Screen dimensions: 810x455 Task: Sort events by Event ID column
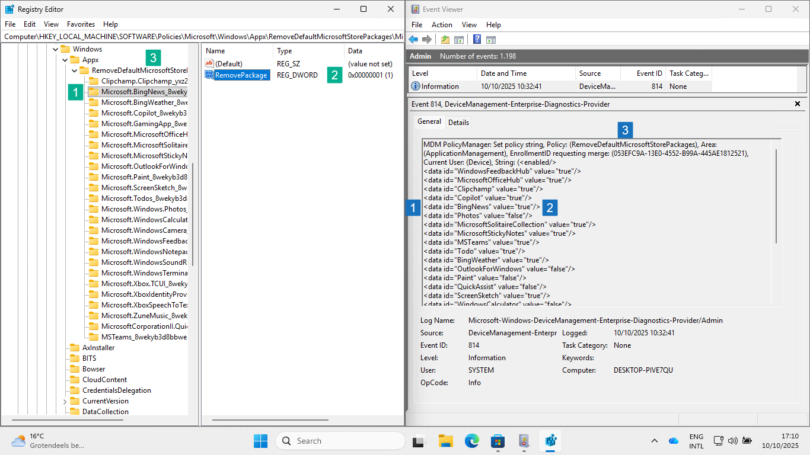pos(649,73)
